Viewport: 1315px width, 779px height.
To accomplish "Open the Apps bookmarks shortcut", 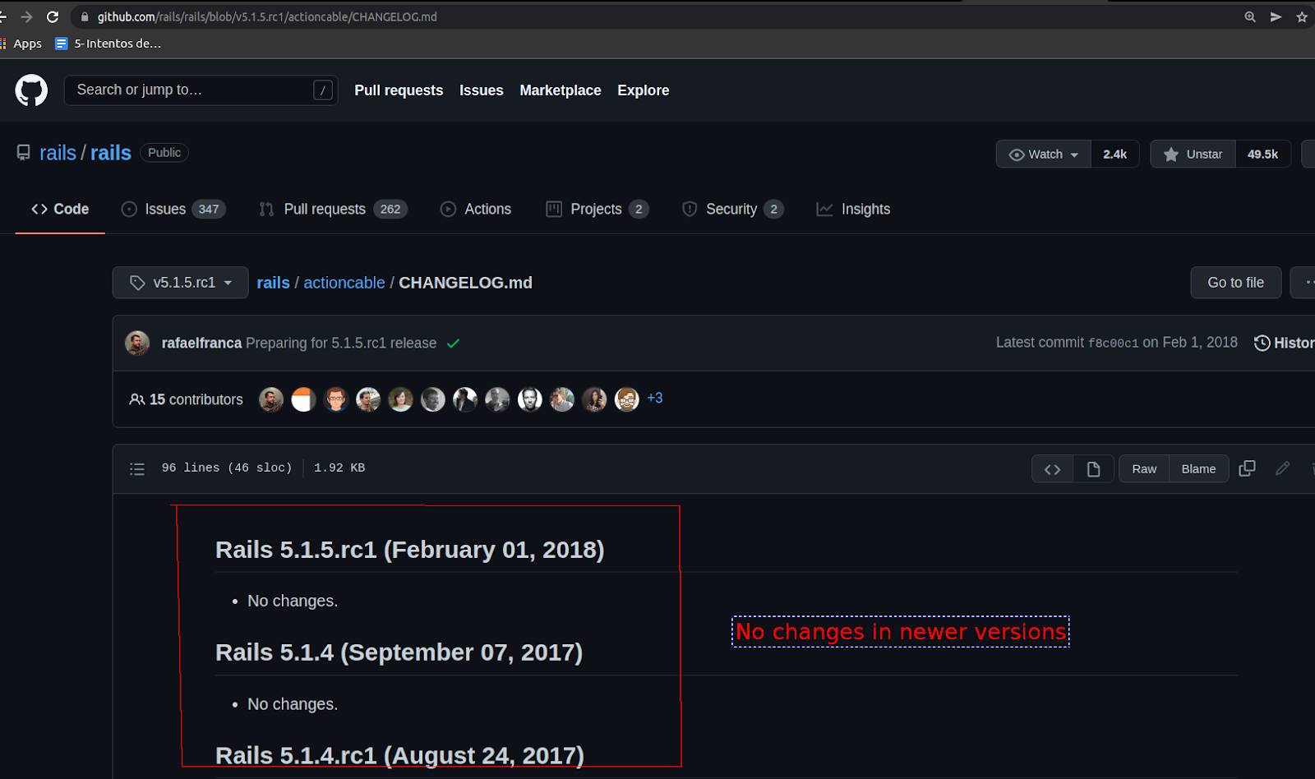I will coord(21,44).
